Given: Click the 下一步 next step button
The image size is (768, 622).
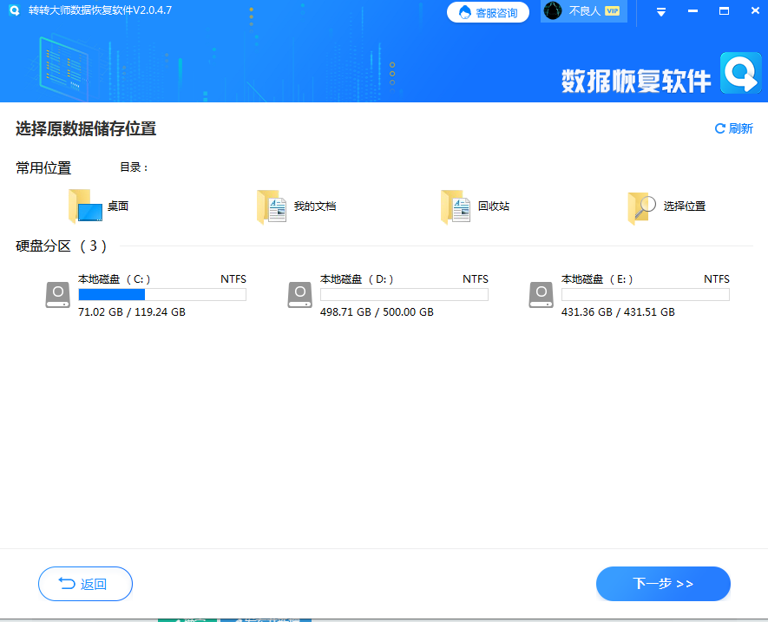Looking at the screenshot, I should click(662, 584).
